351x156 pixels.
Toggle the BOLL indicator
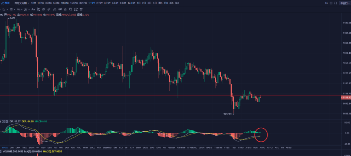pyautogui.click(x=92, y=148)
